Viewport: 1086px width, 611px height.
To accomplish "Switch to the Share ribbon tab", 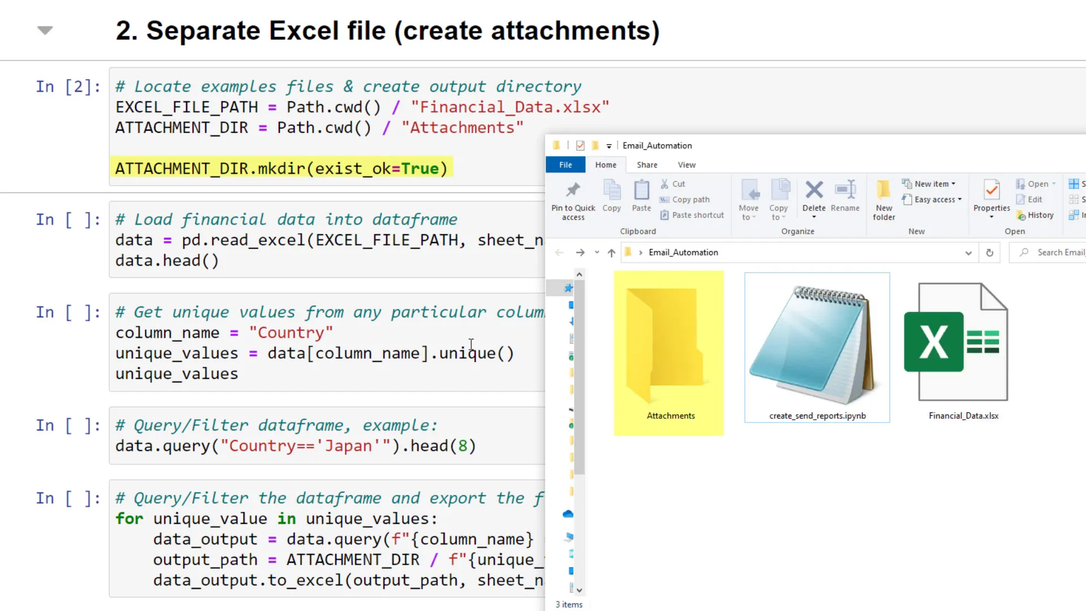I will pos(647,165).
